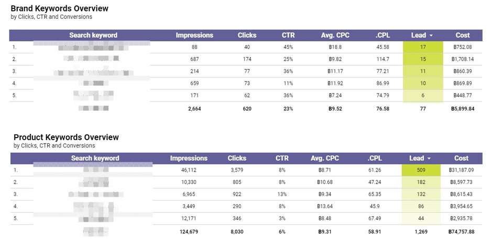Select first keyword row in Brand table
The image size is (503, 251).
246,47
